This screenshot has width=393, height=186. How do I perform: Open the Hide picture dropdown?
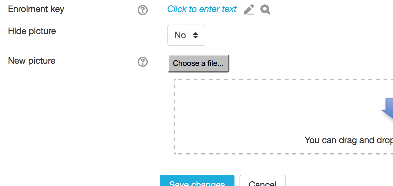click(186, 35)
